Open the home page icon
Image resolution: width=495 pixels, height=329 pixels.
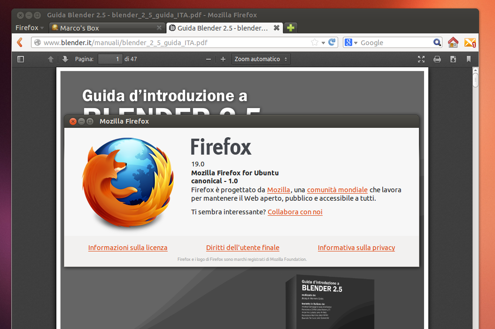(x=453, y=42)
